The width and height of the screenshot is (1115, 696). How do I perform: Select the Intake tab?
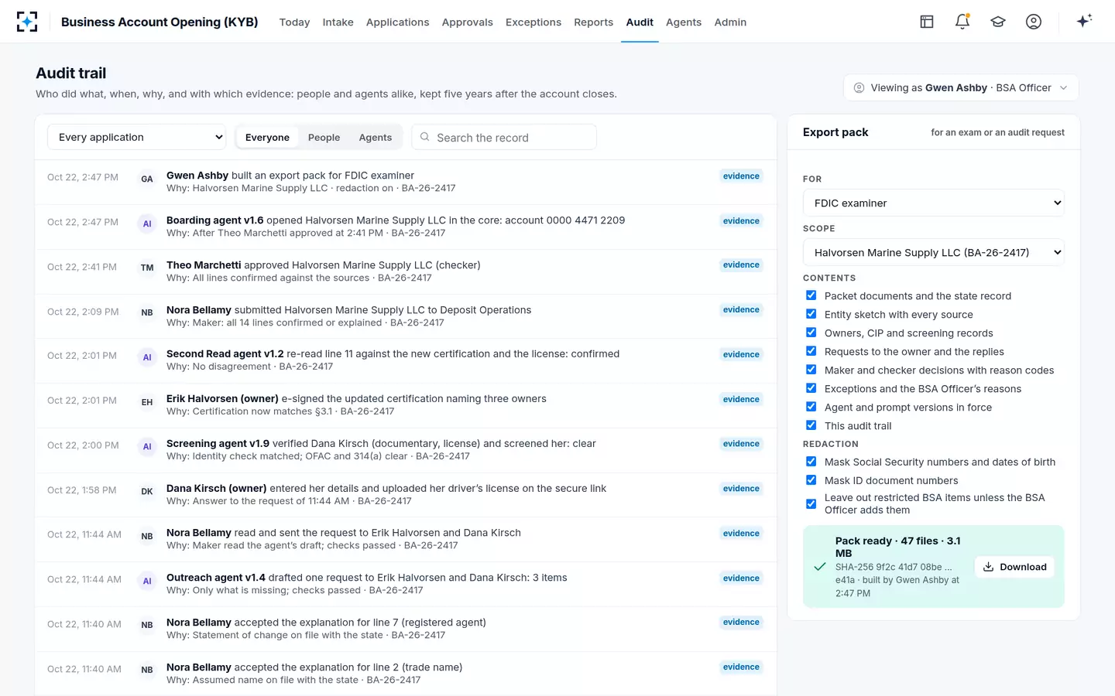[x=338, y=22]
